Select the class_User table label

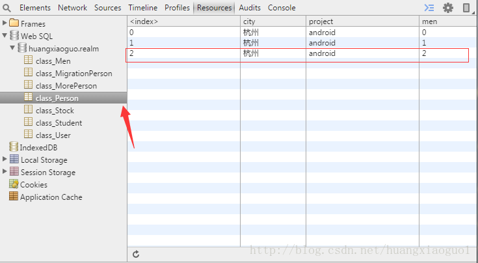click(53, 135)
